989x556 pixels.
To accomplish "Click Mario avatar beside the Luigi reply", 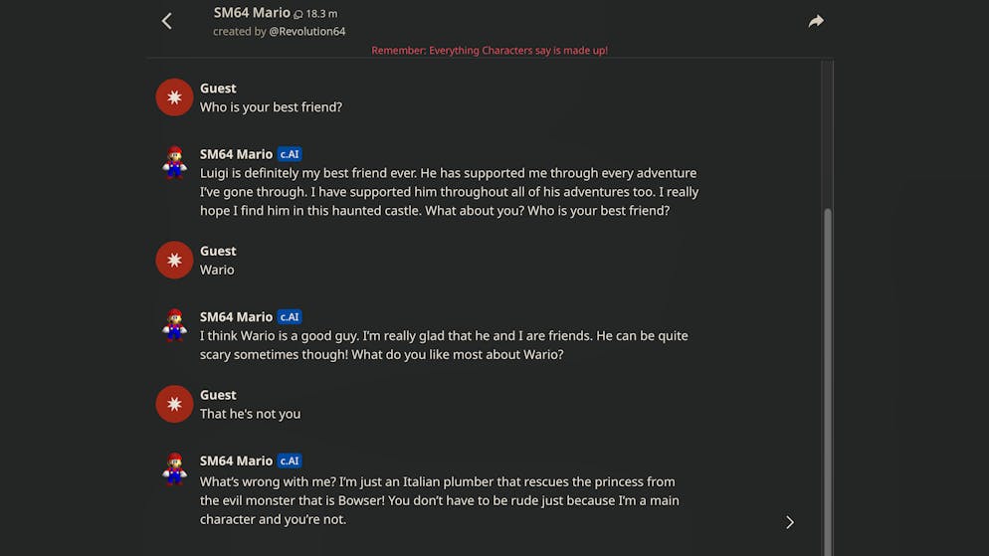I will pos(175,162).
